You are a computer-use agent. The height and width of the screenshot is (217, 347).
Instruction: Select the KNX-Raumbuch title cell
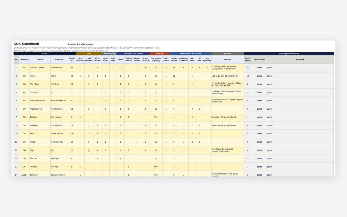(x=26, y=44)
